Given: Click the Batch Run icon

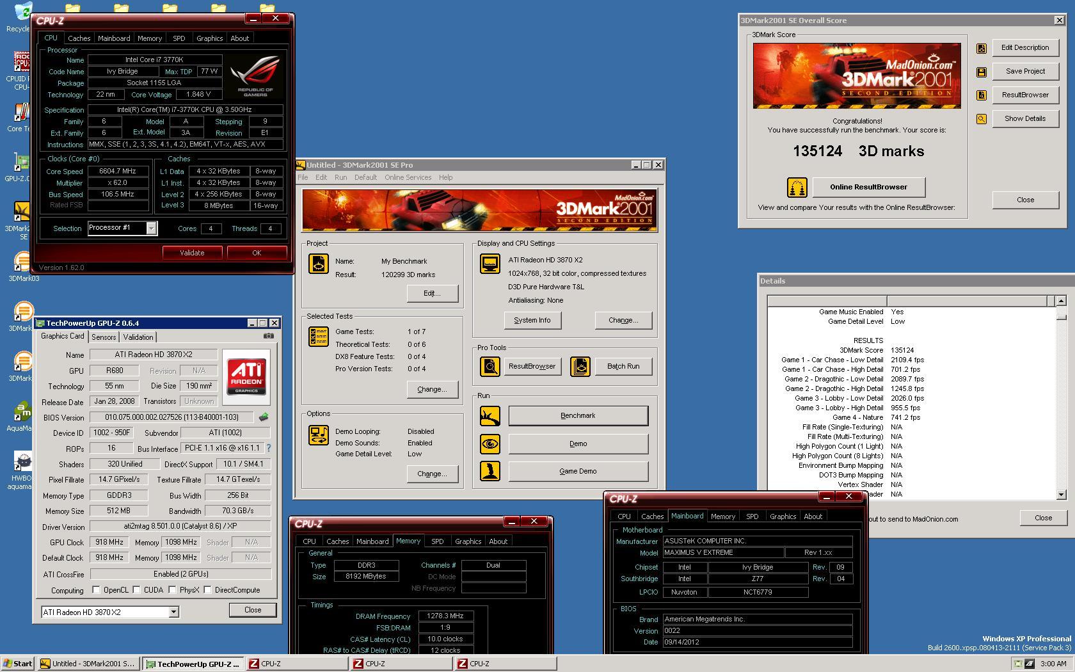Looking at the screenshot, I should pyautogui.click(x=580, y=367).
